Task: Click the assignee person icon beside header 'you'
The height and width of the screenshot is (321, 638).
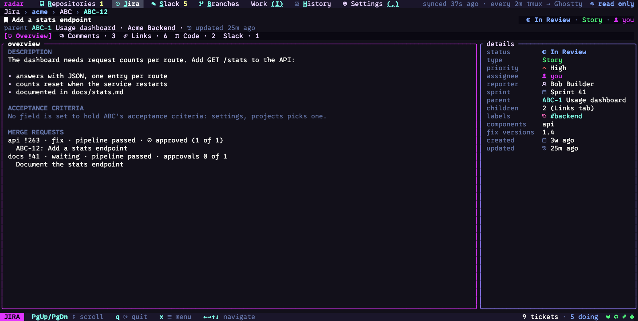Action: [x=616, y=20]
